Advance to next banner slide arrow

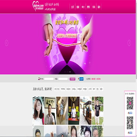(x=129, y=43)
